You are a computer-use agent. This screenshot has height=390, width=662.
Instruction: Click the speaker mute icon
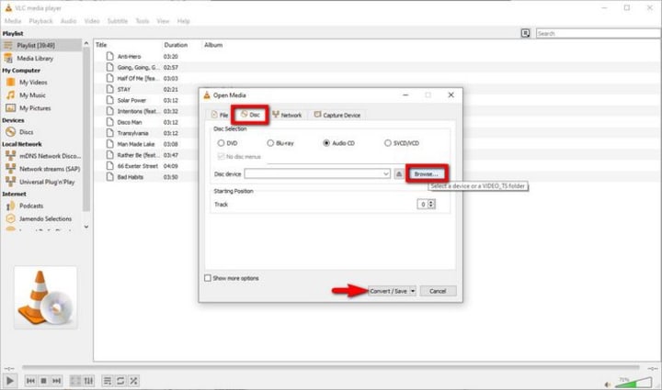pyautogui.click(x=608, y=384)
